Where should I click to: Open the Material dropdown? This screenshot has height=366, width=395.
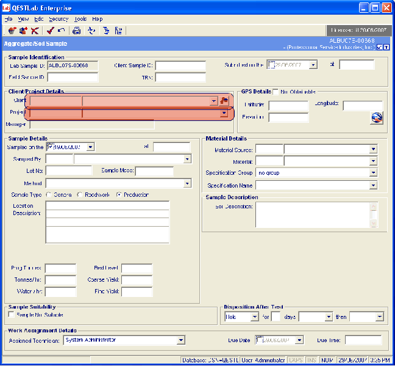pyautogui.click(x=373, y=161)
